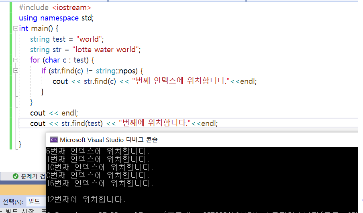
Task: Click console output 12번째에 위치합니다.
Action: [x=86, y=199]
